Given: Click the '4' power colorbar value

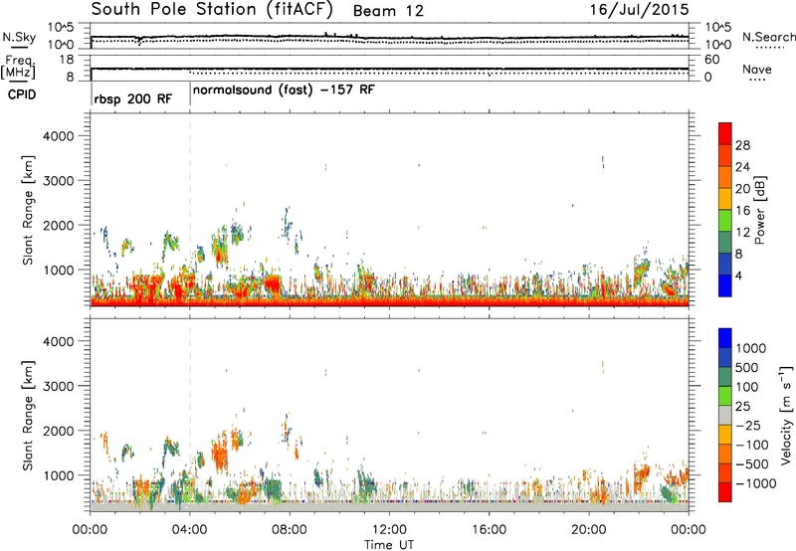Looking at the screenshot, I should pyautogui.click(x=739, y=275).
